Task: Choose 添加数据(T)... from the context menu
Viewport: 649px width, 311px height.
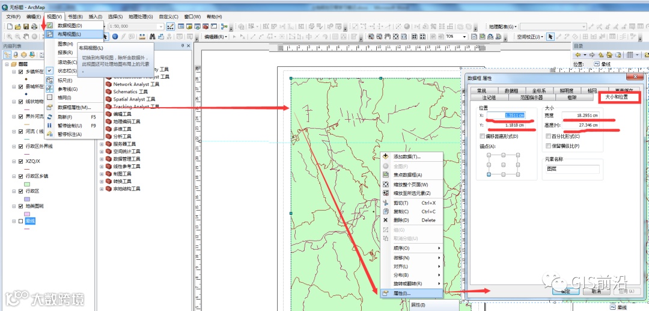Action: (412, 157)
